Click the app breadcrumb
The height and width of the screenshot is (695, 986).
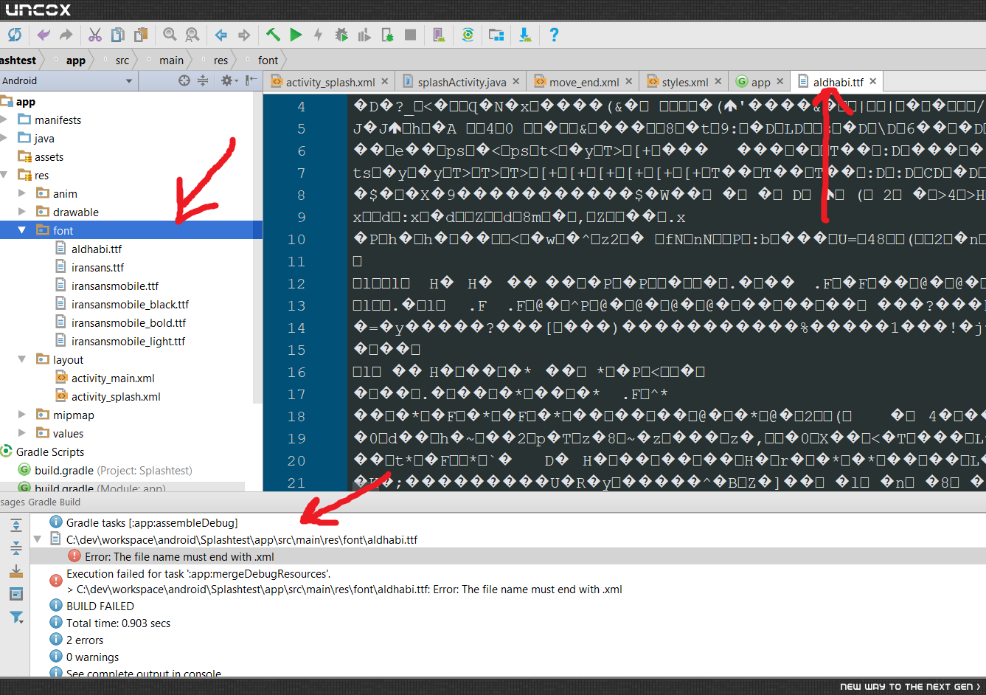coord(76,60)
